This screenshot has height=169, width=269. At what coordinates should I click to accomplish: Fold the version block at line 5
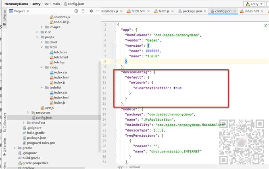point(115,46)
